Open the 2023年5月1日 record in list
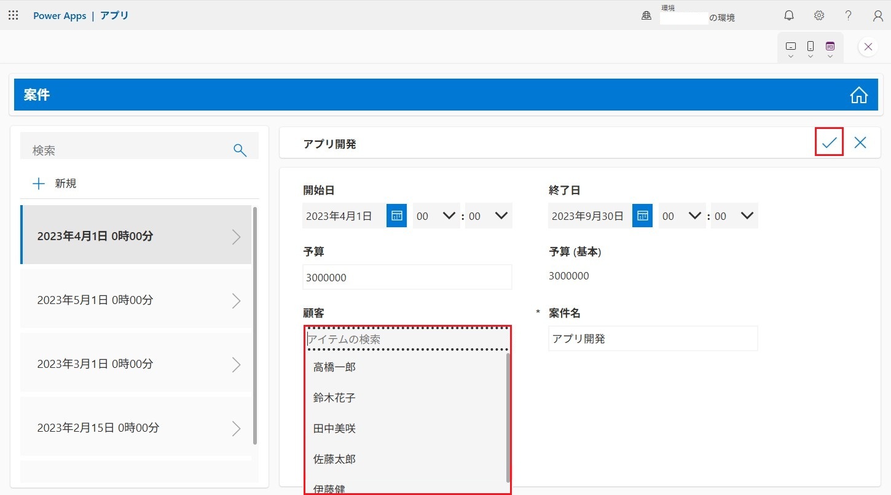This screenshot has height=495, width=891. 136,300
